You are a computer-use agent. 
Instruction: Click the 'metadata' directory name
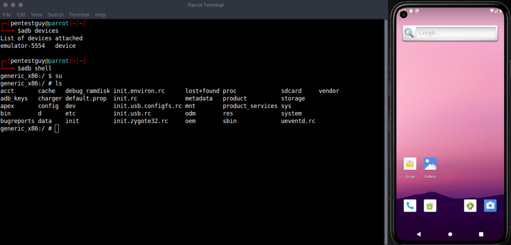(x=199, y=99)
